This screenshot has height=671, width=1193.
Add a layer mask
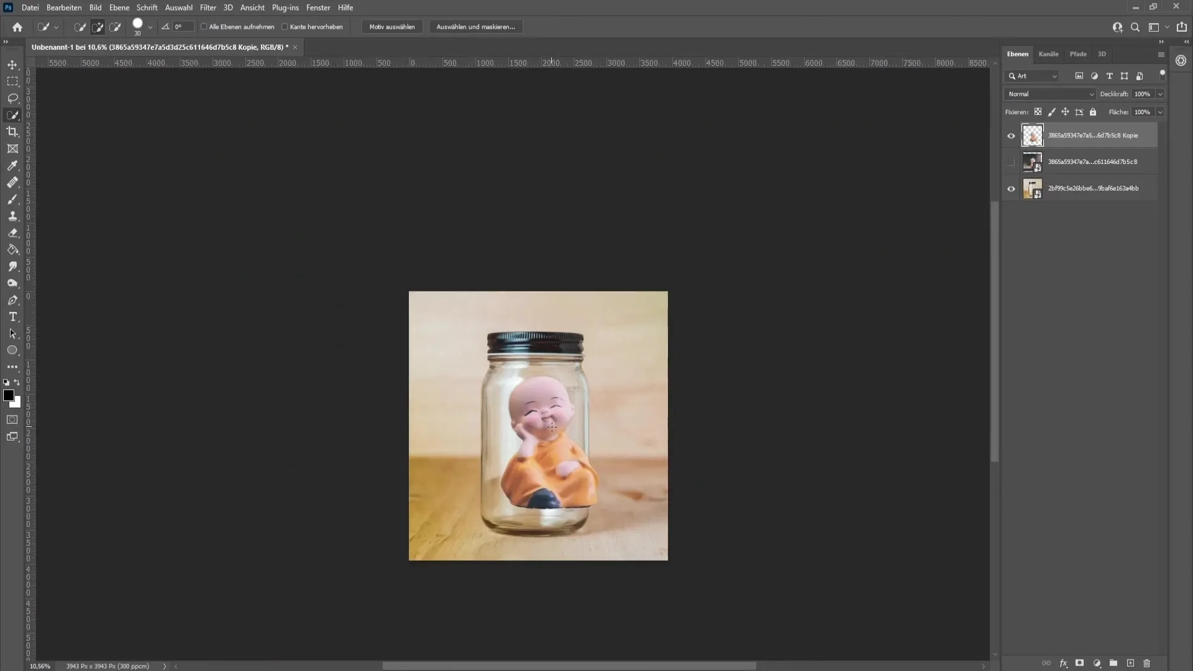pos(1080,663)
